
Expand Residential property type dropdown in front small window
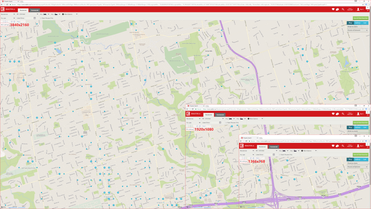tap(247, 151)
